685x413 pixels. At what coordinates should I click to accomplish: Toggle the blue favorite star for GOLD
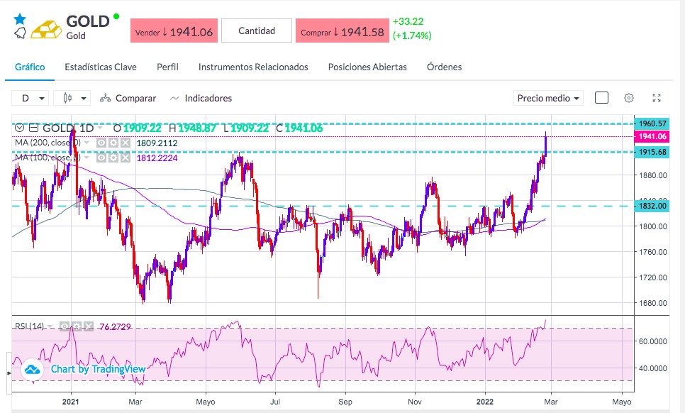[x=20, y=18]
